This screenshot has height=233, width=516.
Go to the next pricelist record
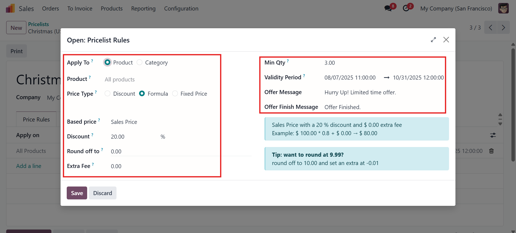(x=503, y=27)
